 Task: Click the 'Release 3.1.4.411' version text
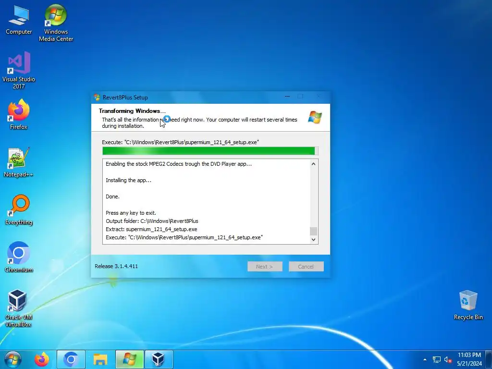click(116, 266)
